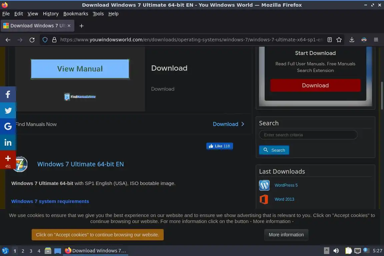Click the FindManualsNow logo

pos(80,97)
